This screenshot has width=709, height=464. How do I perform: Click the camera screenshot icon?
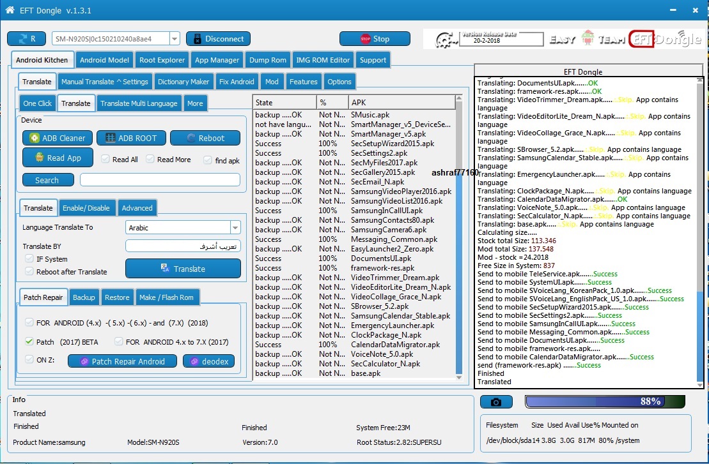coord(496,401)
